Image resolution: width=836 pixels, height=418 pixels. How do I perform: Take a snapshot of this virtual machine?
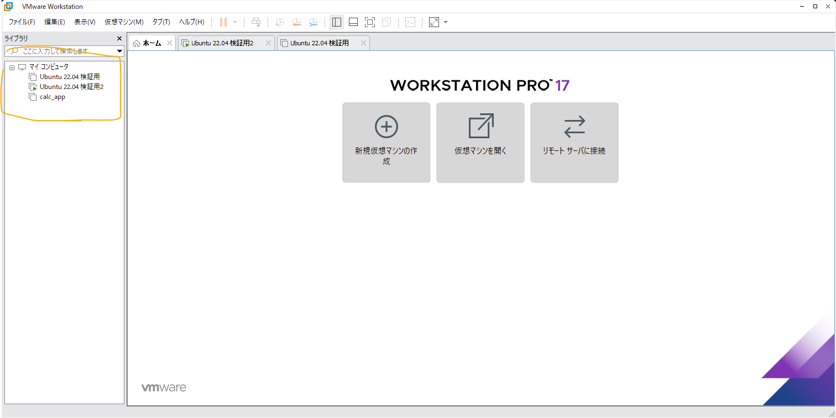[x=279, y=22]
